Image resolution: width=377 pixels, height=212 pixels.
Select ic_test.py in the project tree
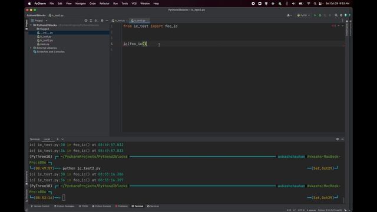45,37
